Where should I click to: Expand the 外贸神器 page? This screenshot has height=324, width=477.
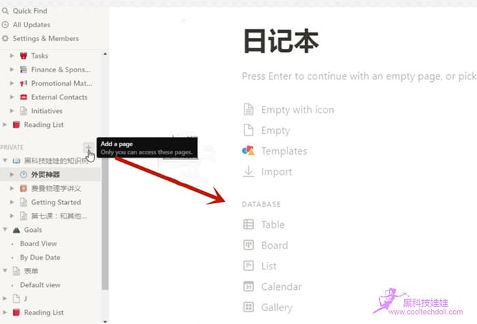[12, 175]
